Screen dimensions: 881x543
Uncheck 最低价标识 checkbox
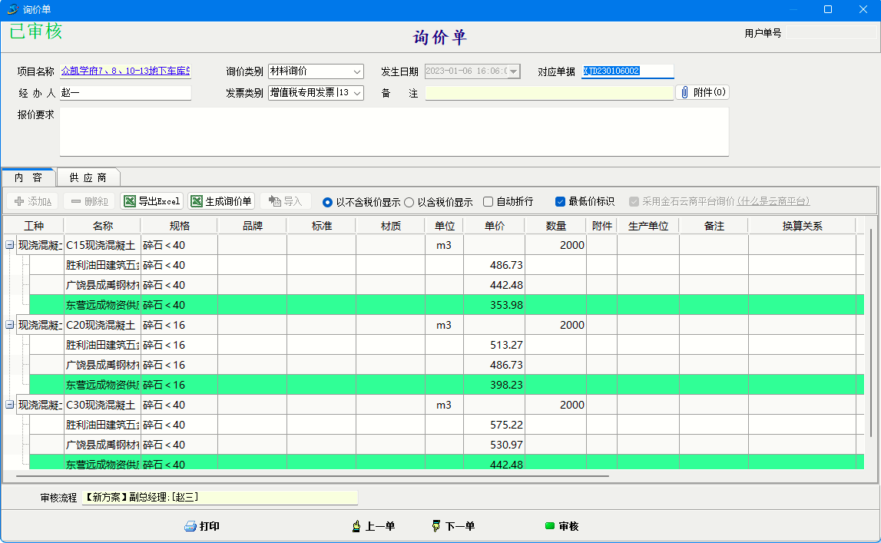point(561,202)
